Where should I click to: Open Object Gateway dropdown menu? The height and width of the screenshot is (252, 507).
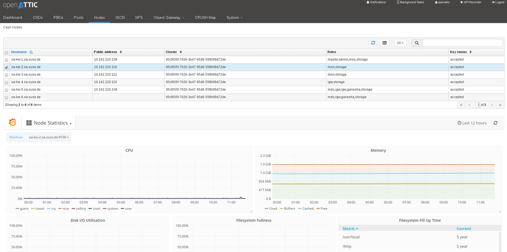(x=169, y=17)
